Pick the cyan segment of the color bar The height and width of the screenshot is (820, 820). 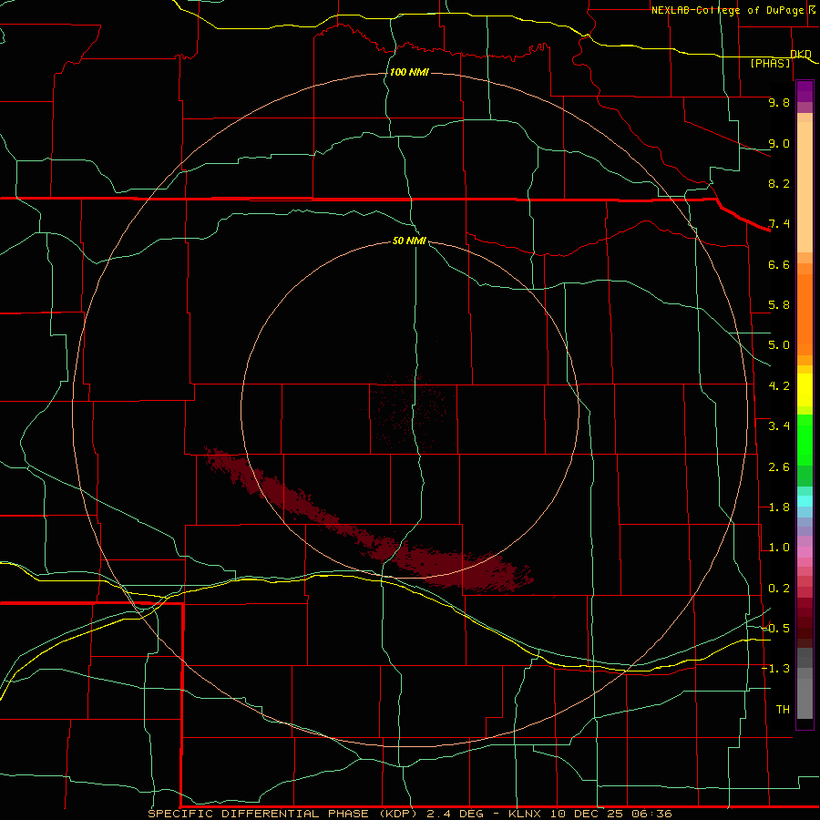(x=805, y=501)
